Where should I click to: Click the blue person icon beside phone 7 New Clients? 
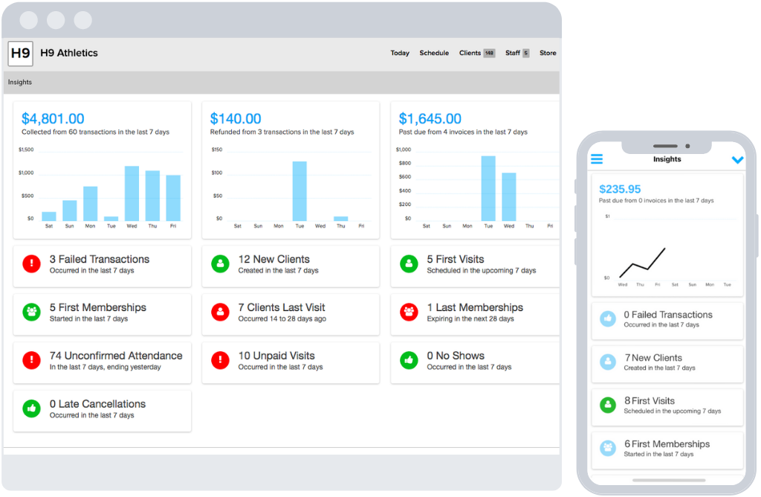[608, 362]
